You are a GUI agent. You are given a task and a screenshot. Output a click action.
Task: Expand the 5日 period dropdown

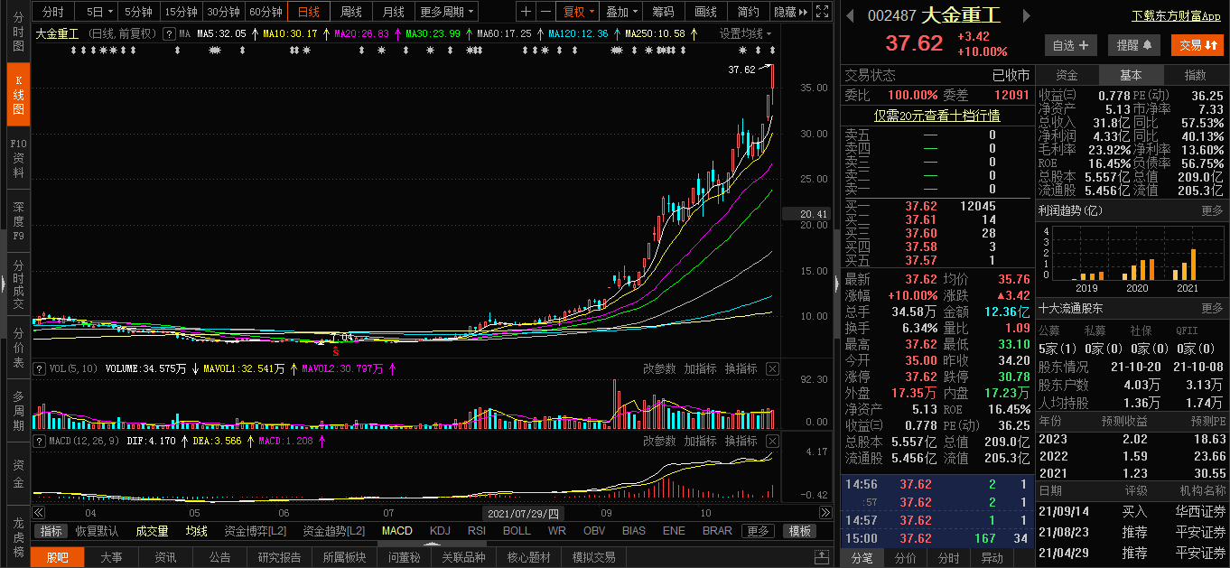[110, 12]
